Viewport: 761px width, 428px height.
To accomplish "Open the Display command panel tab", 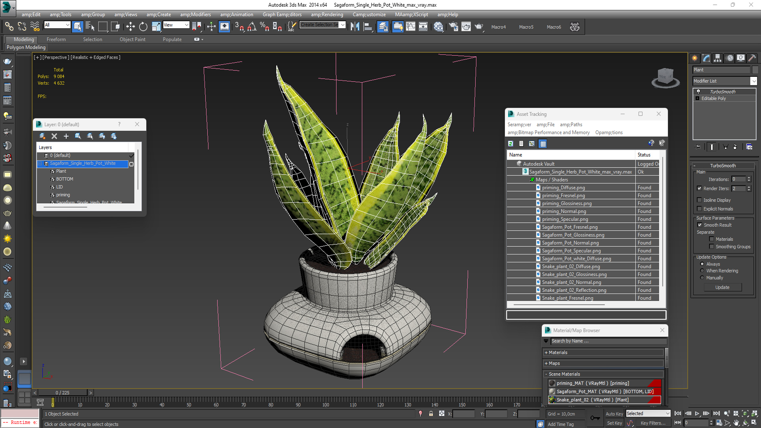I will coord(740,58).
